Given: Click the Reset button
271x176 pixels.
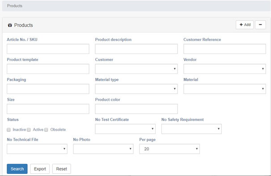Looking at the screenshot, I should (x=62, y=169).
